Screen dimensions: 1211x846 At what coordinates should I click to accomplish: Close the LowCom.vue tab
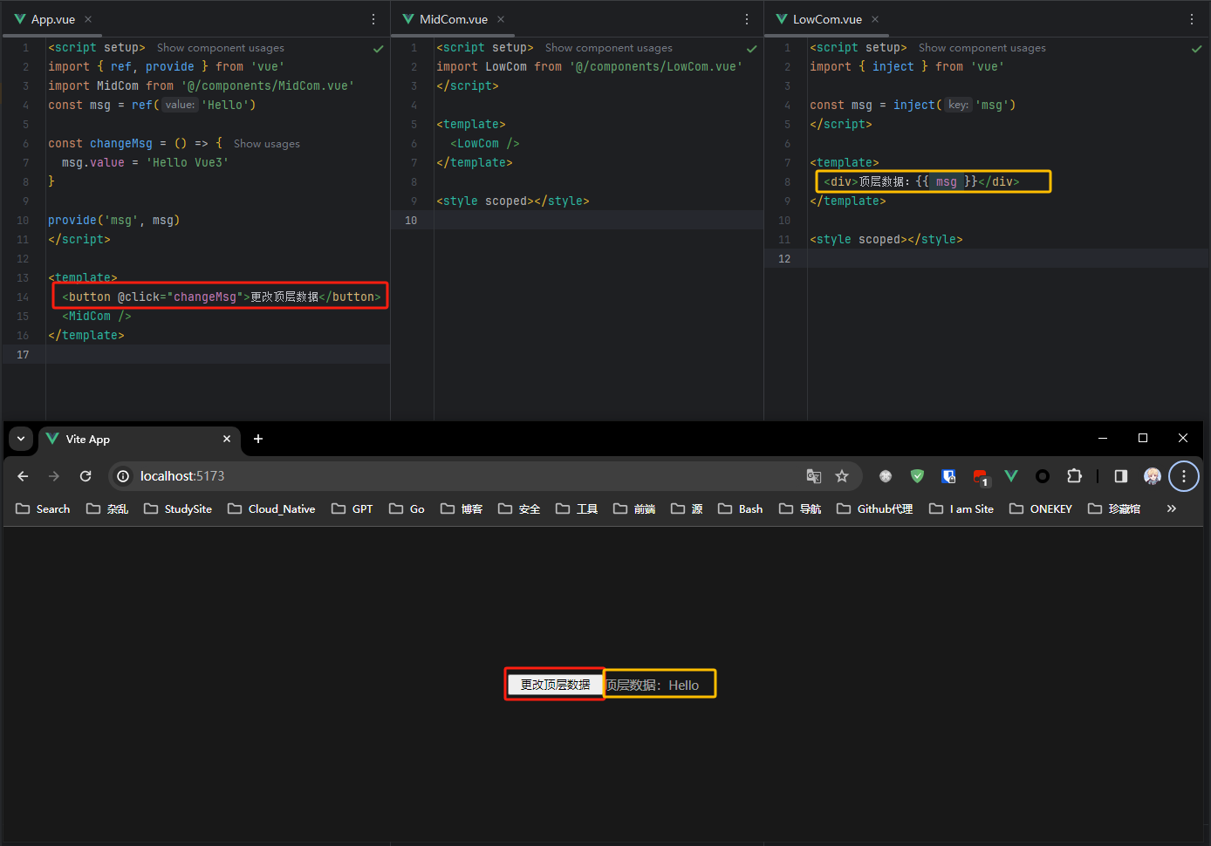click(x=875, y=19)
